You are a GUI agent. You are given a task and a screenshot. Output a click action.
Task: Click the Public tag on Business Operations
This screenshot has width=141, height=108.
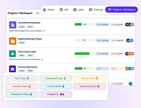coord(30,71)
